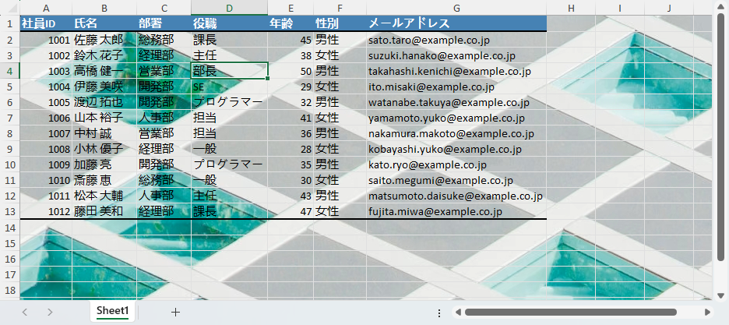Click watanabe.takuya@example.co.jp email cell

pyautogui.click(x=456, y=102)
